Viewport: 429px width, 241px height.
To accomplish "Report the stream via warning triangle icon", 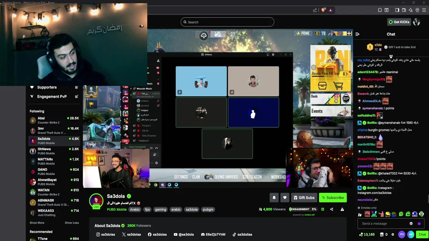I will [x=342, y=209].
